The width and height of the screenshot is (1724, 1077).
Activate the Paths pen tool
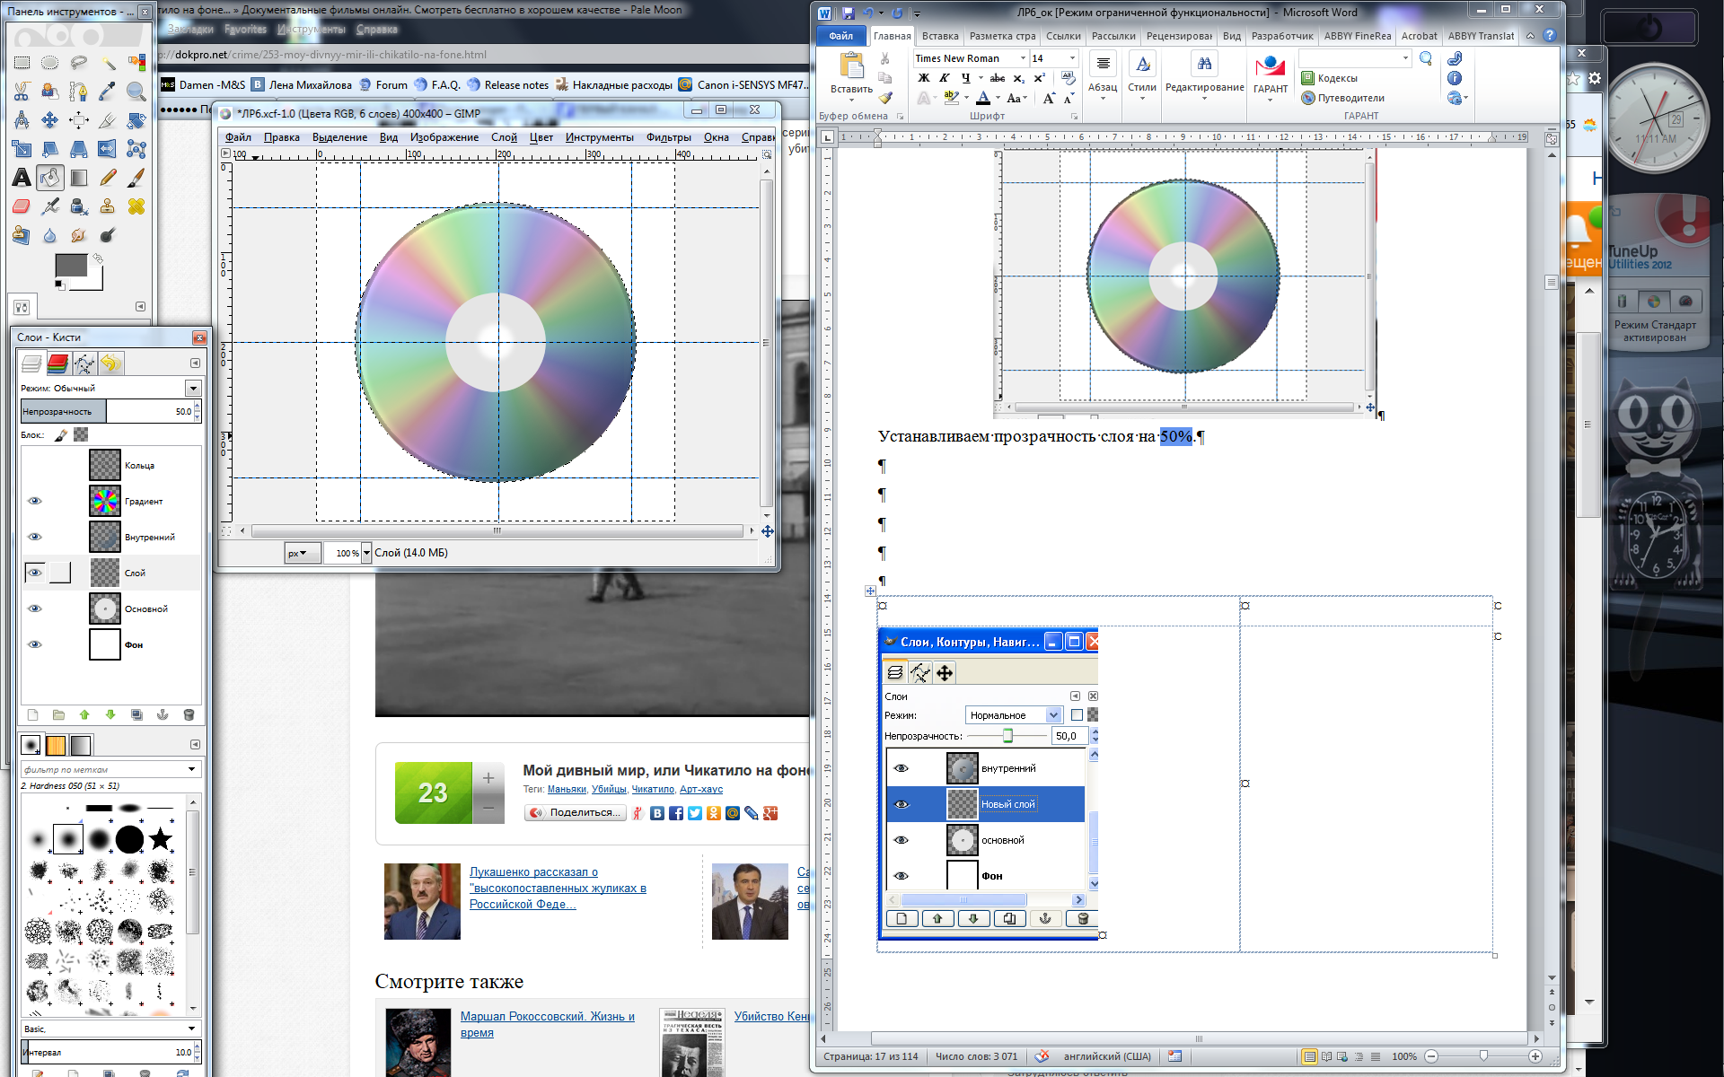[x=79, y=92]
